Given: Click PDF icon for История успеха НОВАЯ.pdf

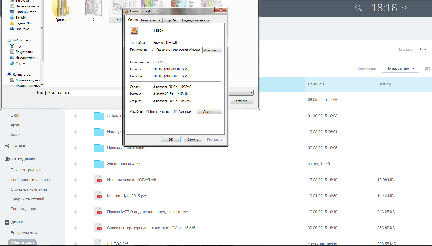Looking at the screenshot, I should (98, 180).
